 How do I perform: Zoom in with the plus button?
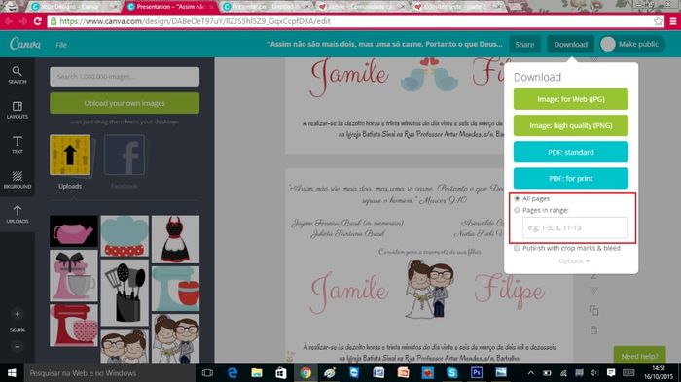(18, 314)
